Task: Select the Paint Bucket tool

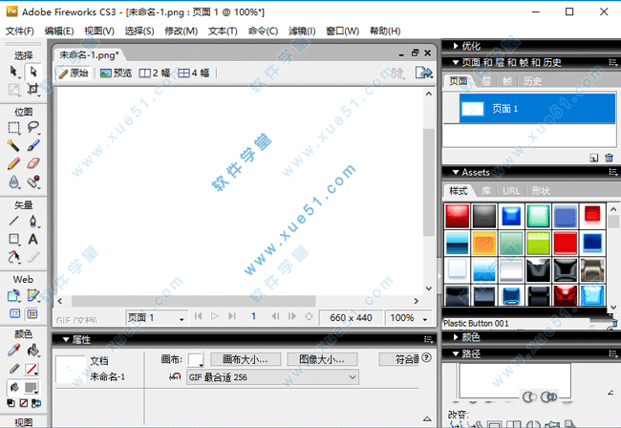Action: 33,351
